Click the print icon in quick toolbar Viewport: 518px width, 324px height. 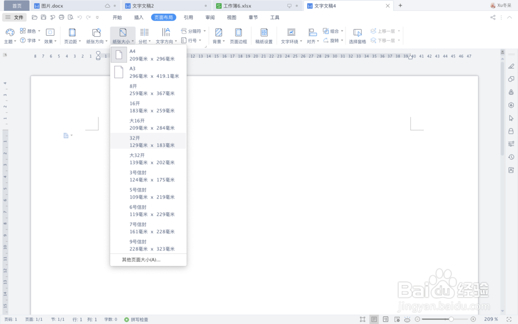[x=62, y=17]
